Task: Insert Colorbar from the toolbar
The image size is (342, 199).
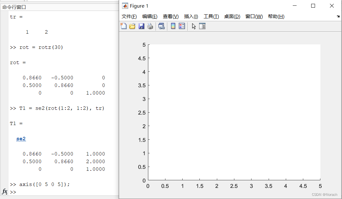Action: coord(173,26)
